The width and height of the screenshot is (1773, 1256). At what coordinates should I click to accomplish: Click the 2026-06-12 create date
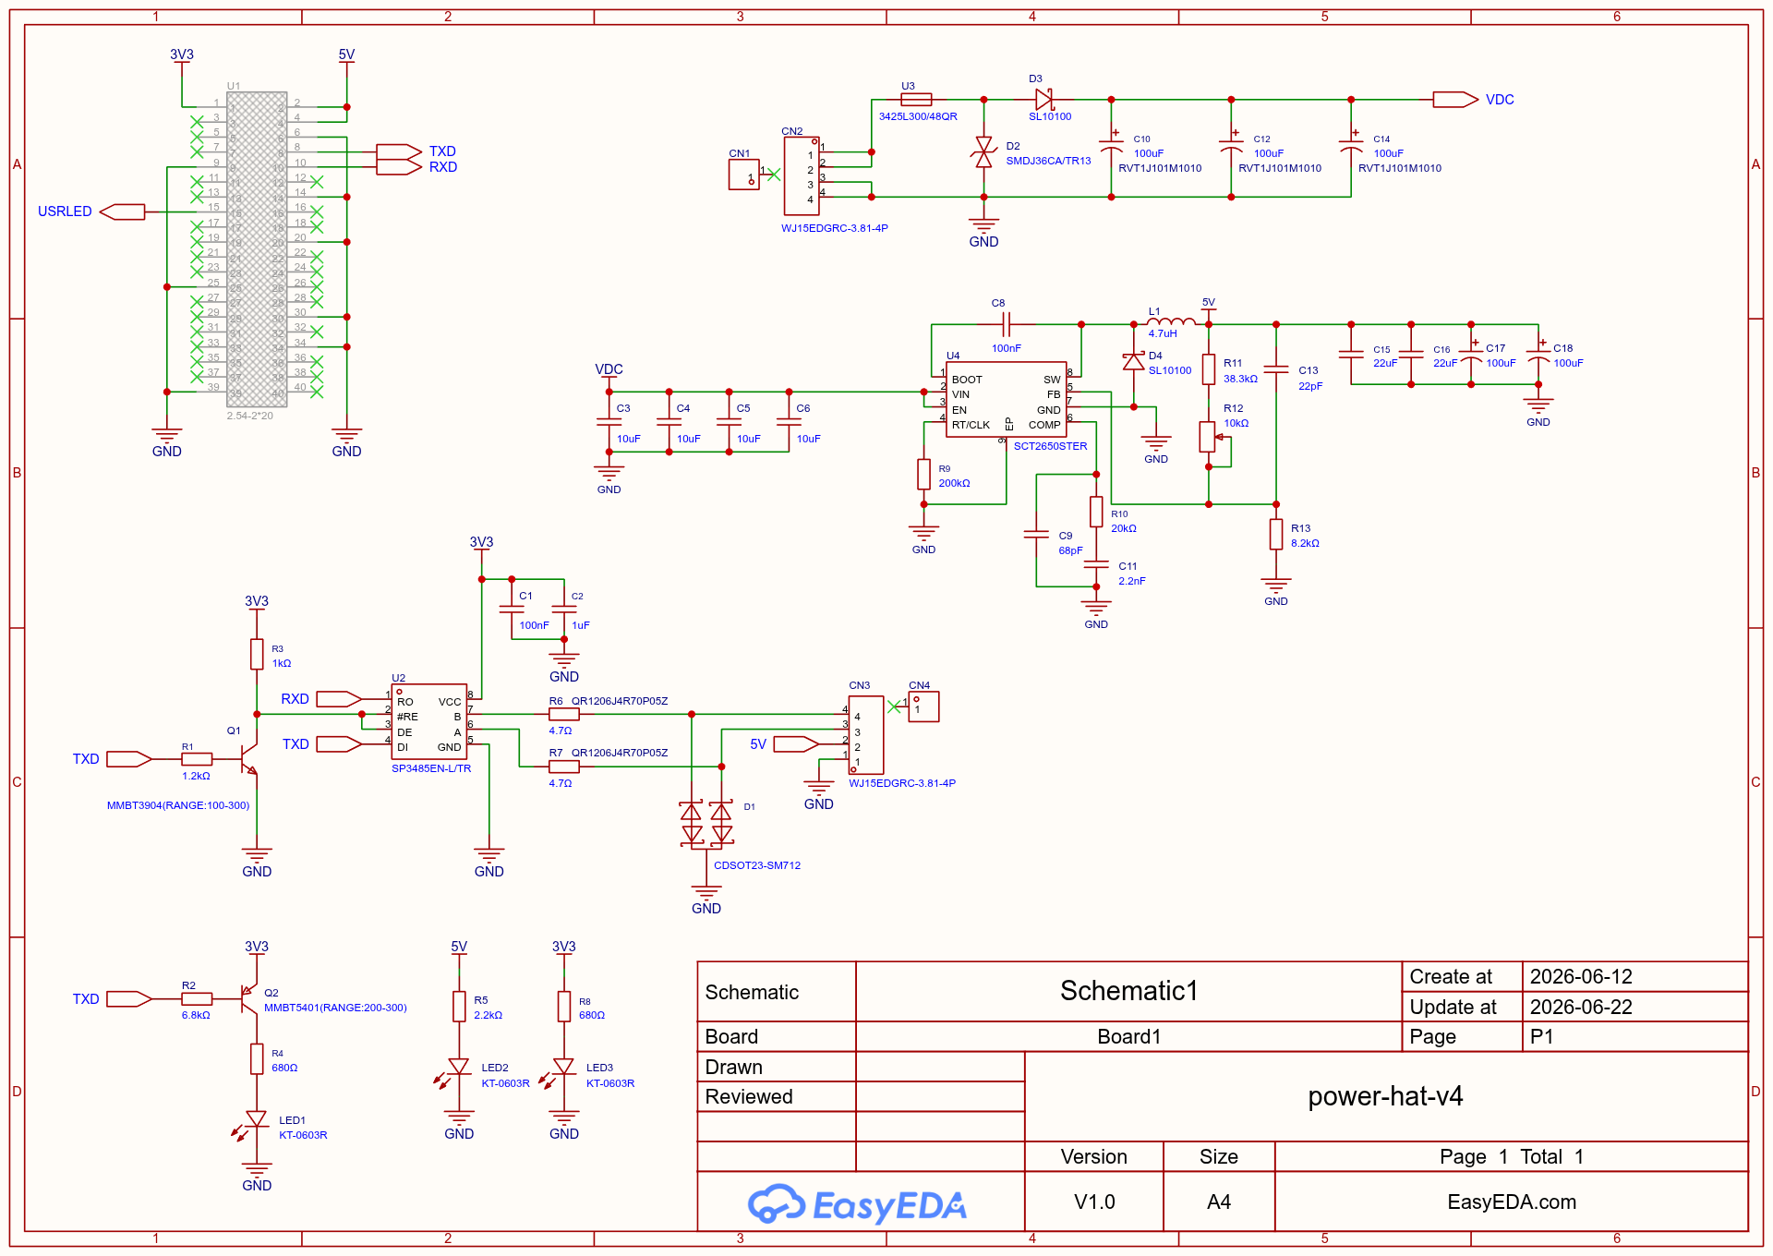[x=1581, y=976]
